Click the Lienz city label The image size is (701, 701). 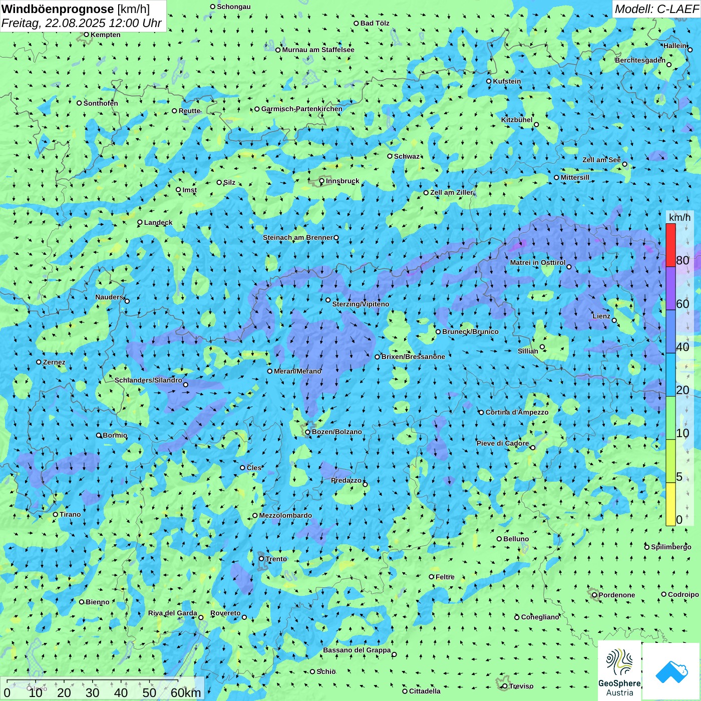coord(601,316)
